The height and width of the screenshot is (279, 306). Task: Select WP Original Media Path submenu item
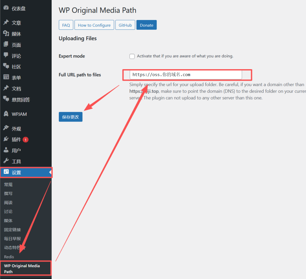click(22, 268)
